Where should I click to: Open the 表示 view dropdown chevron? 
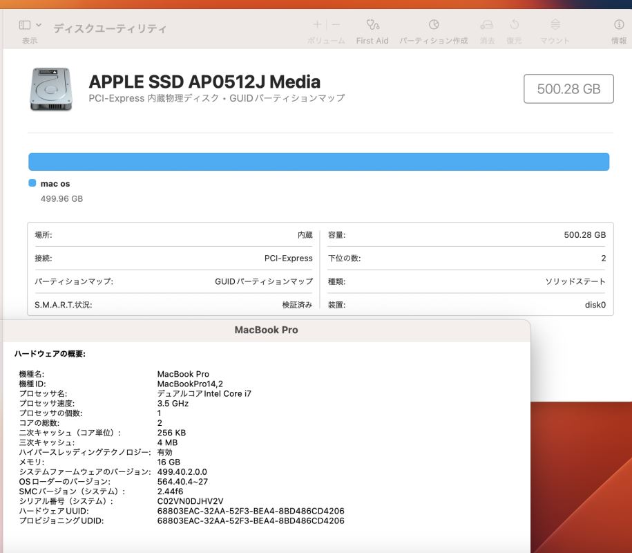pyautogui.click(x=39, y=25)
